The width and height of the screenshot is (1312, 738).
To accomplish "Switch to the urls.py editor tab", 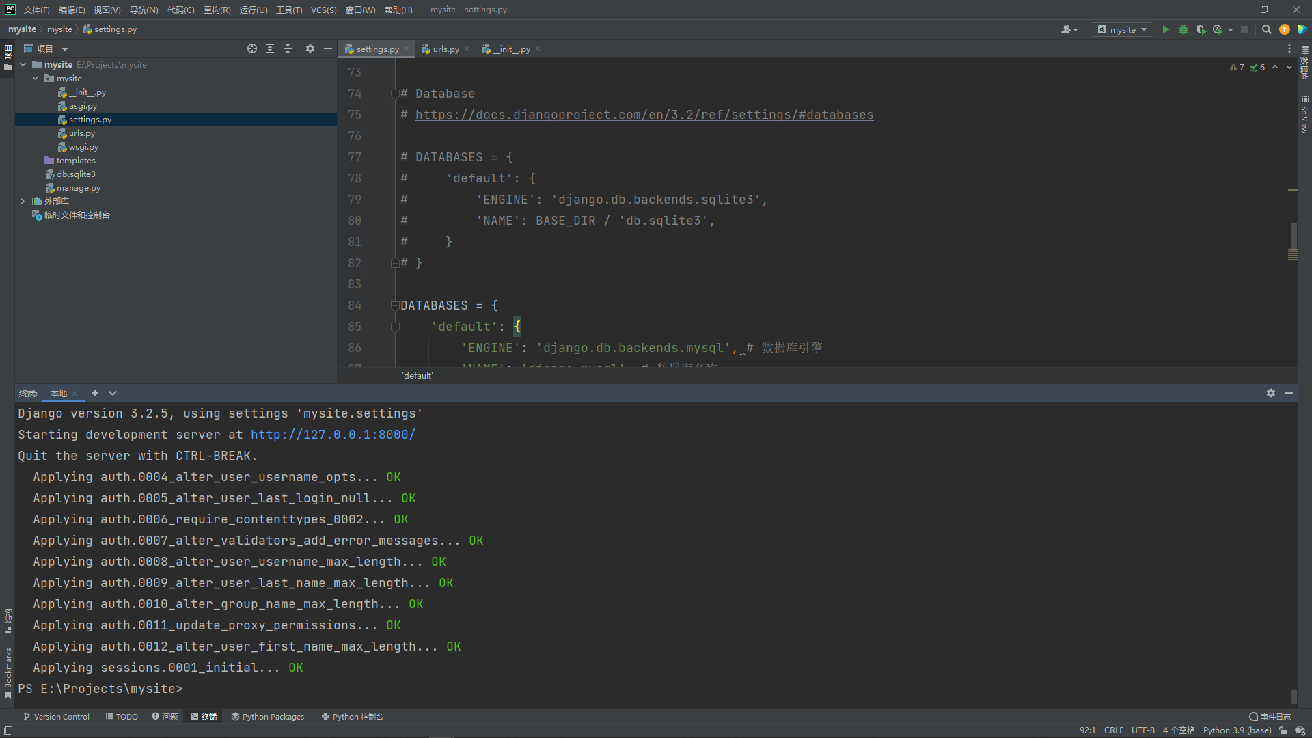I will point(446,49).
